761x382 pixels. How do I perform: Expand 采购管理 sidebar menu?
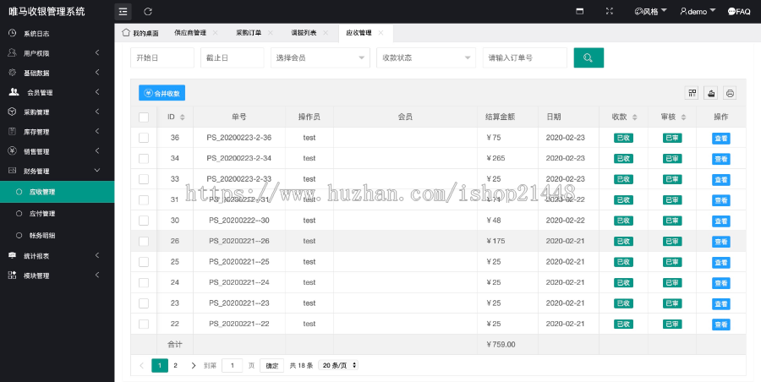tap(57, 112)
